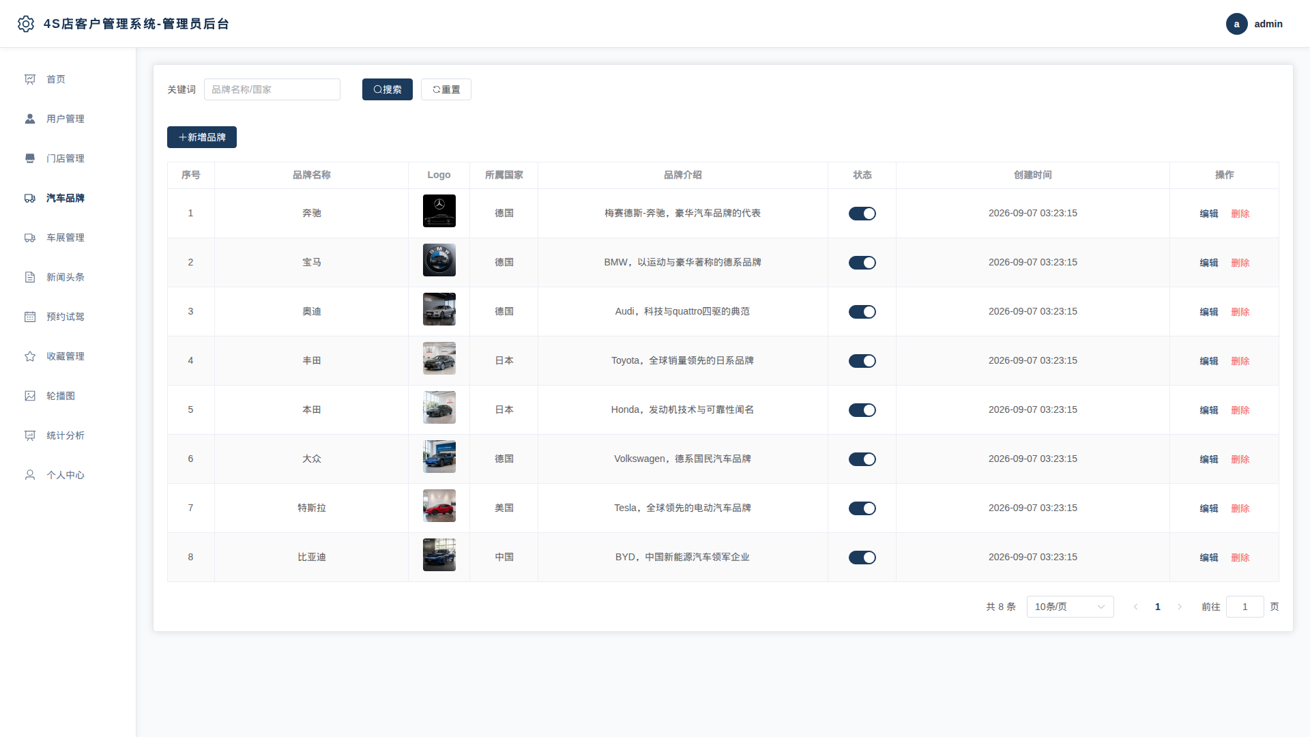This screenshot has height=737, width=1310.
Task: Toggle the 宝马 brand status switch
Action: click(x=862, y=263)
